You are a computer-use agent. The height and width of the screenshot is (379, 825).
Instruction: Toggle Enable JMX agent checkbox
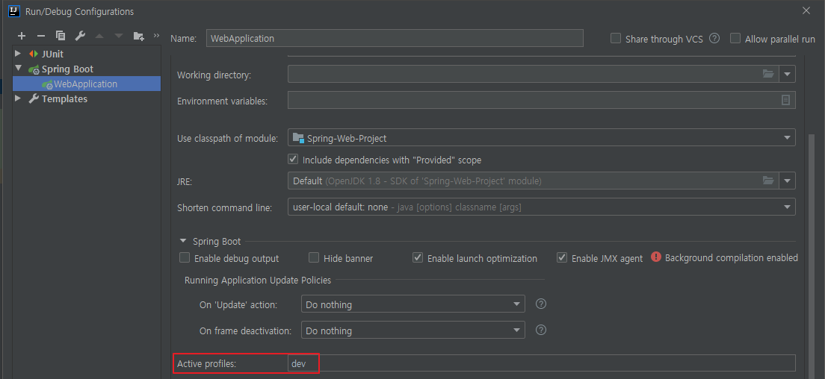pyautogui.click(x=562, y=257)
